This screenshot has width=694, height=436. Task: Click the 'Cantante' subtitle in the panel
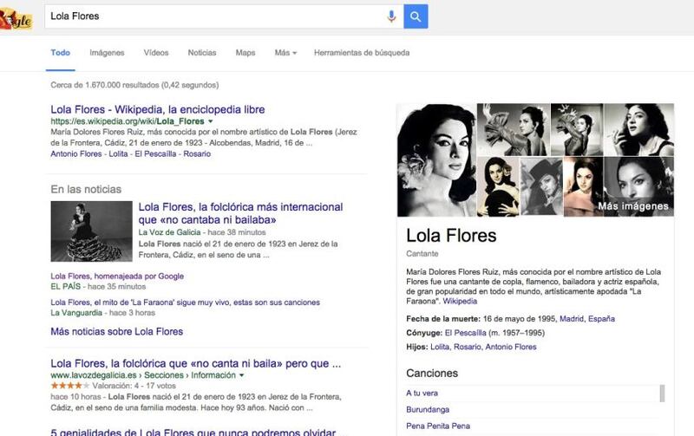[x=422, y=254]
